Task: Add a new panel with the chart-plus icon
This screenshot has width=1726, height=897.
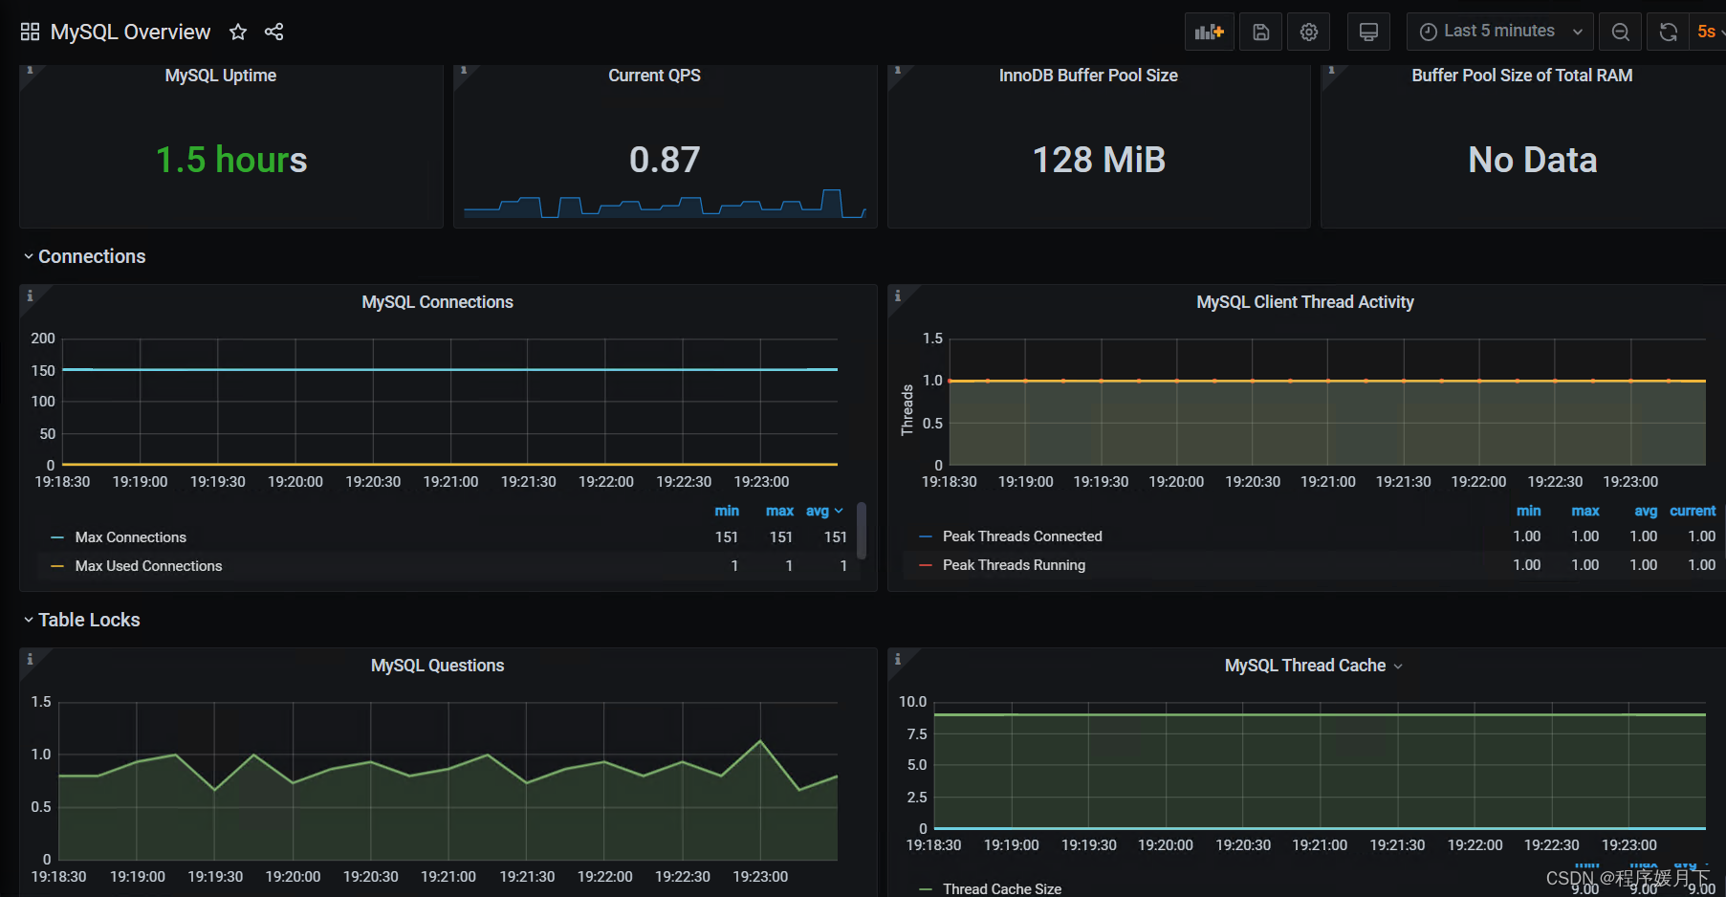Action: (1209, 32)
